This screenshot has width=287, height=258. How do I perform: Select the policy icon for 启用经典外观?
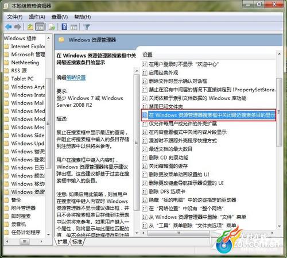[x=145, y=72]
